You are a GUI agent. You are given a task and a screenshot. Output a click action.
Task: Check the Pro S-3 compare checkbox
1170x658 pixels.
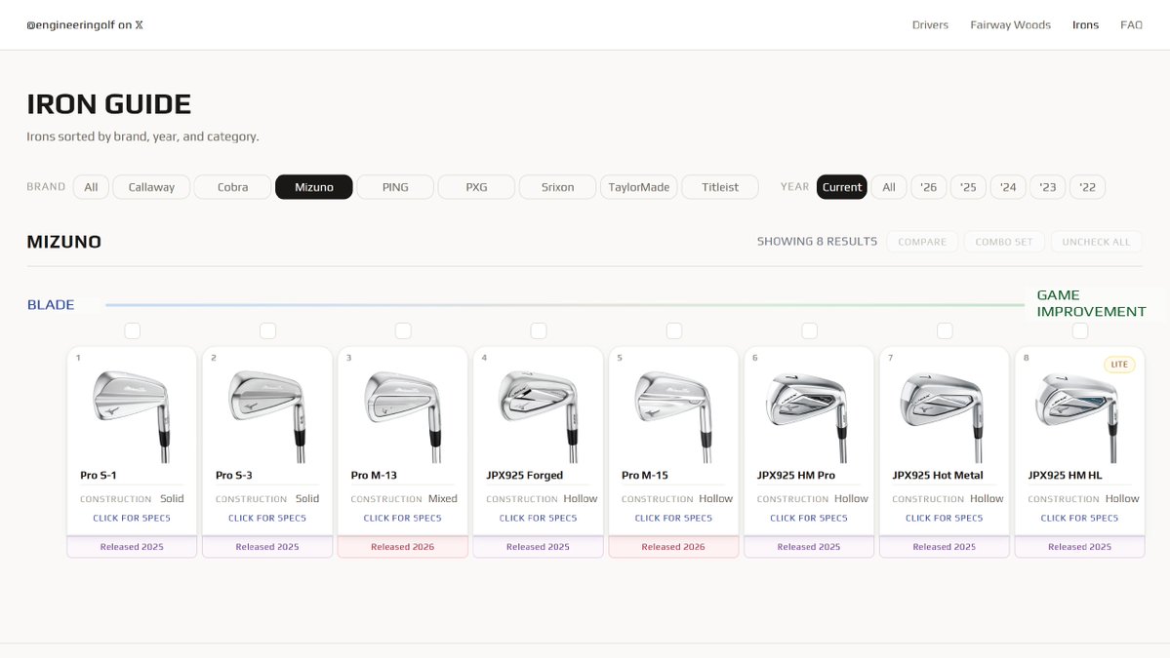pos(268,330)
